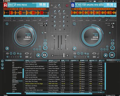Screen dimensions: 120x96
Task: Click the headphone cue icon below LO
Action: pyautogui.click(x=60, y=30)
